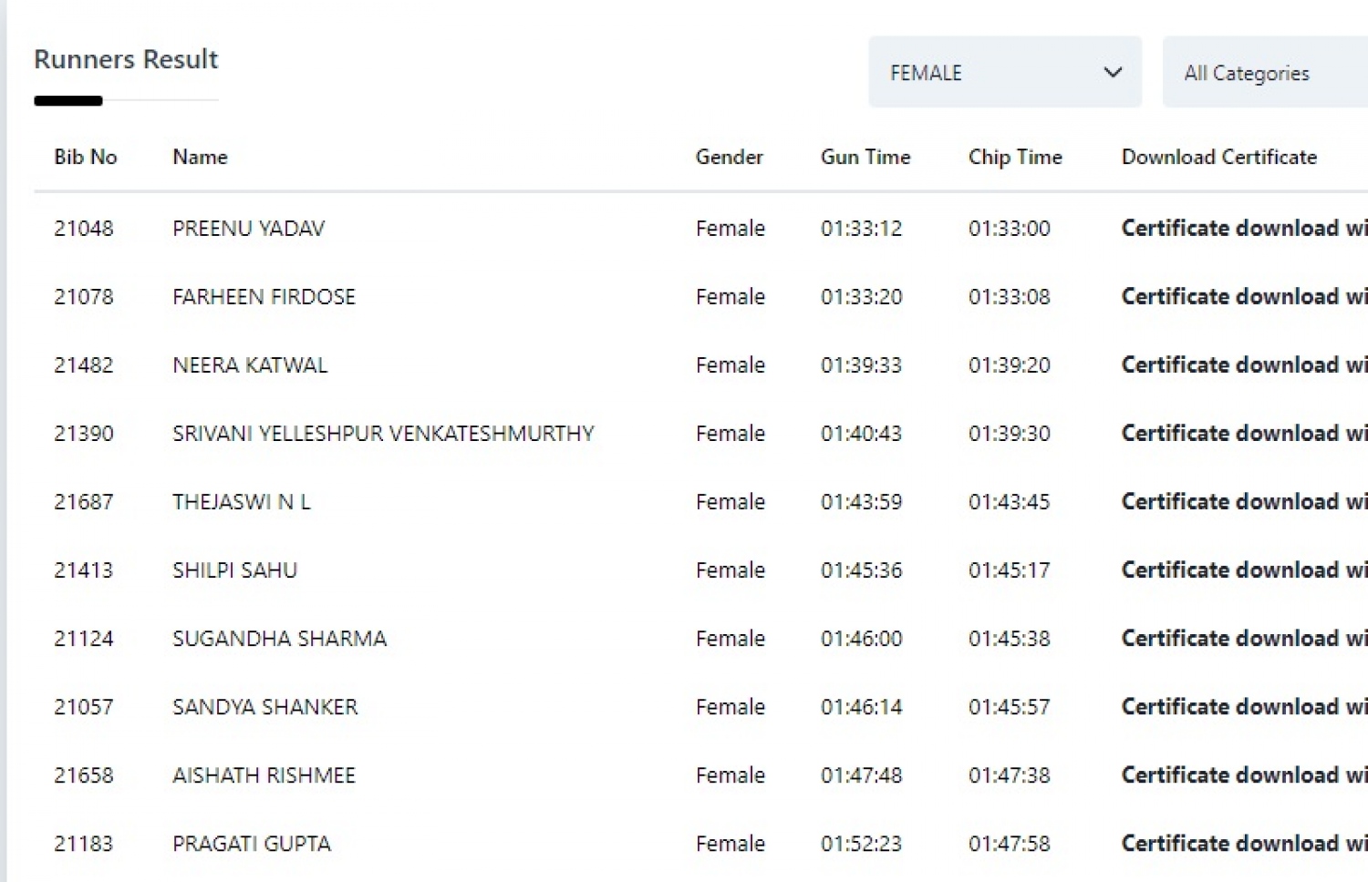The height and width of the screenshot is (882, 1368).
Task: Click bib number 21390
Action: point(84,433)
